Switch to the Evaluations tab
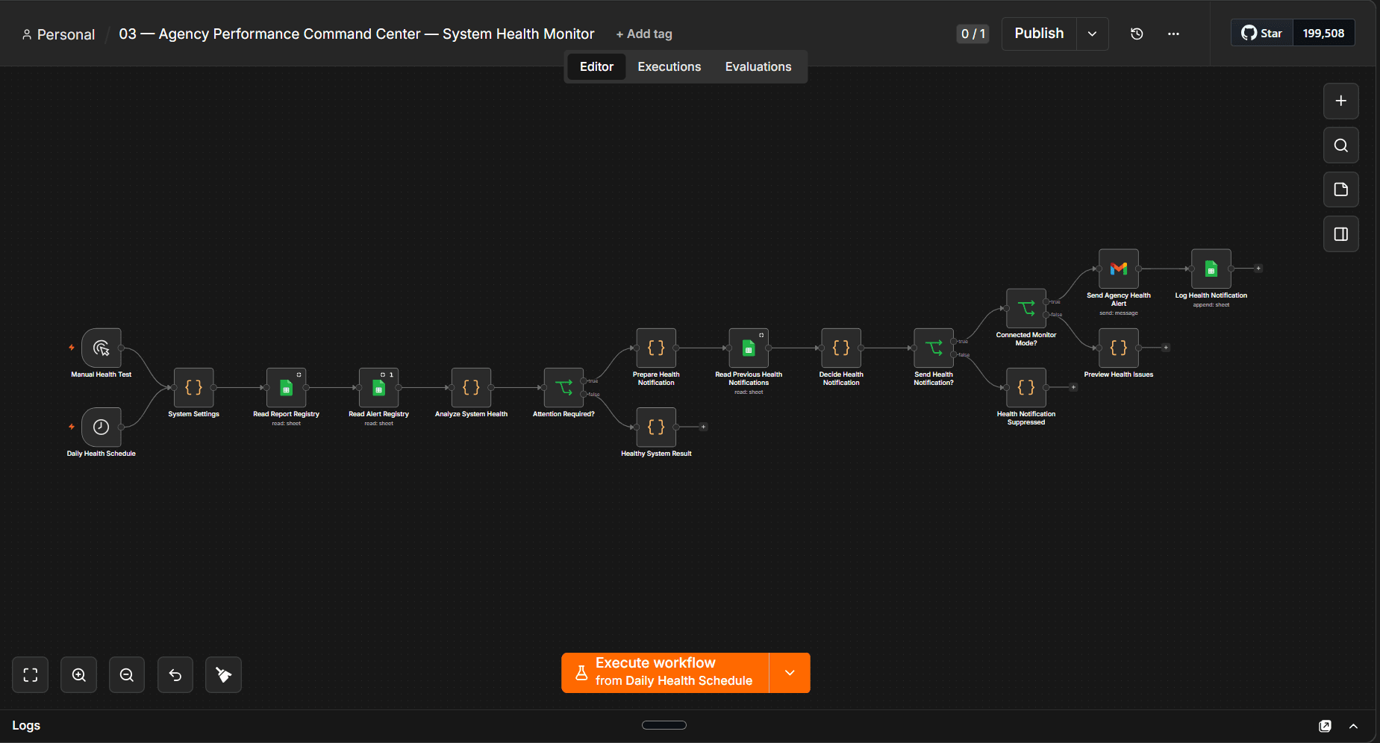This screenshot has width=1380, height=743. (758, 67)
